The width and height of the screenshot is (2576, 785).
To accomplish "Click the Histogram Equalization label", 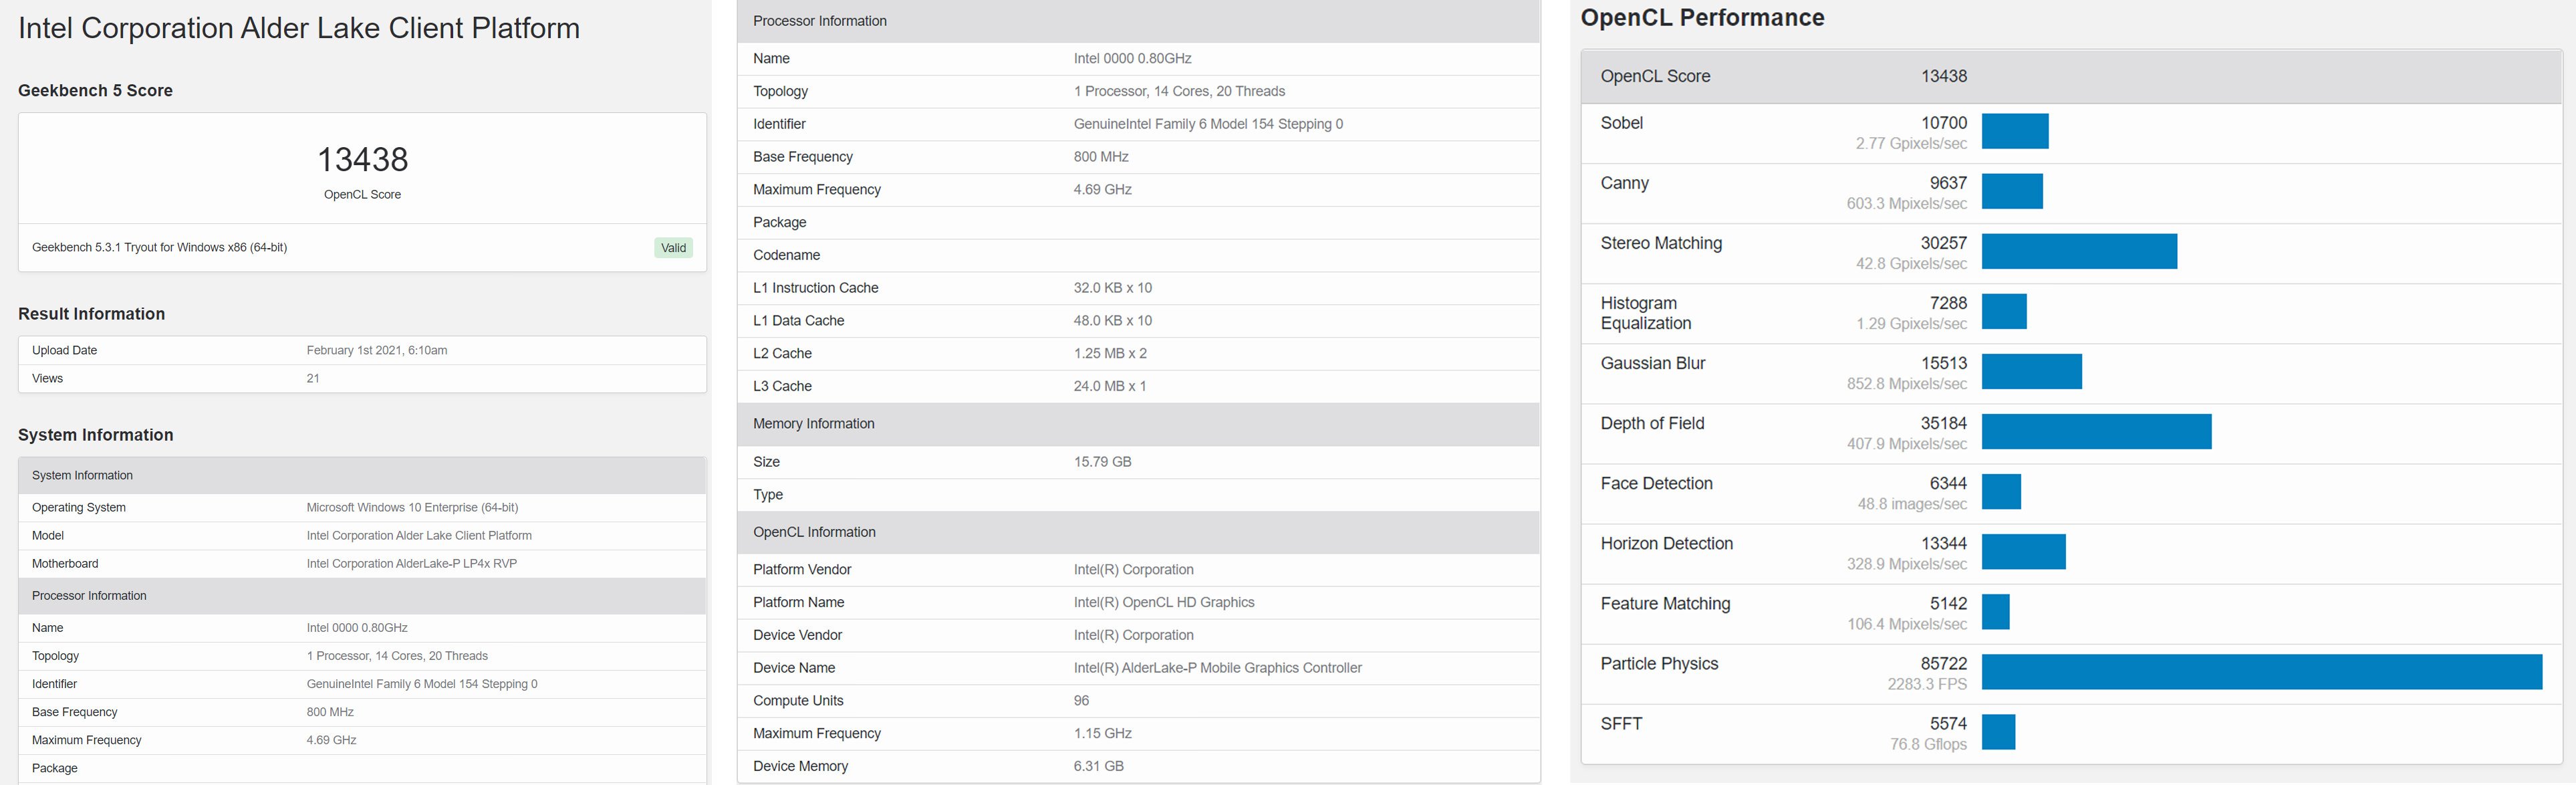I will pyautogui.click(x=1646, y=313).
